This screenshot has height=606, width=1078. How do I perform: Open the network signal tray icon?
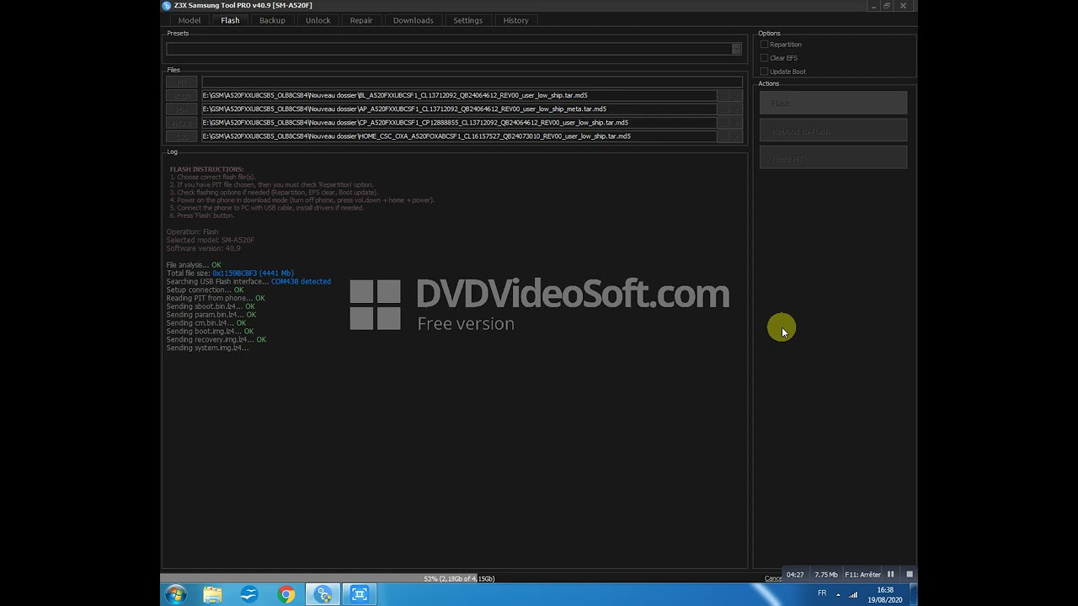pos(853,594)
